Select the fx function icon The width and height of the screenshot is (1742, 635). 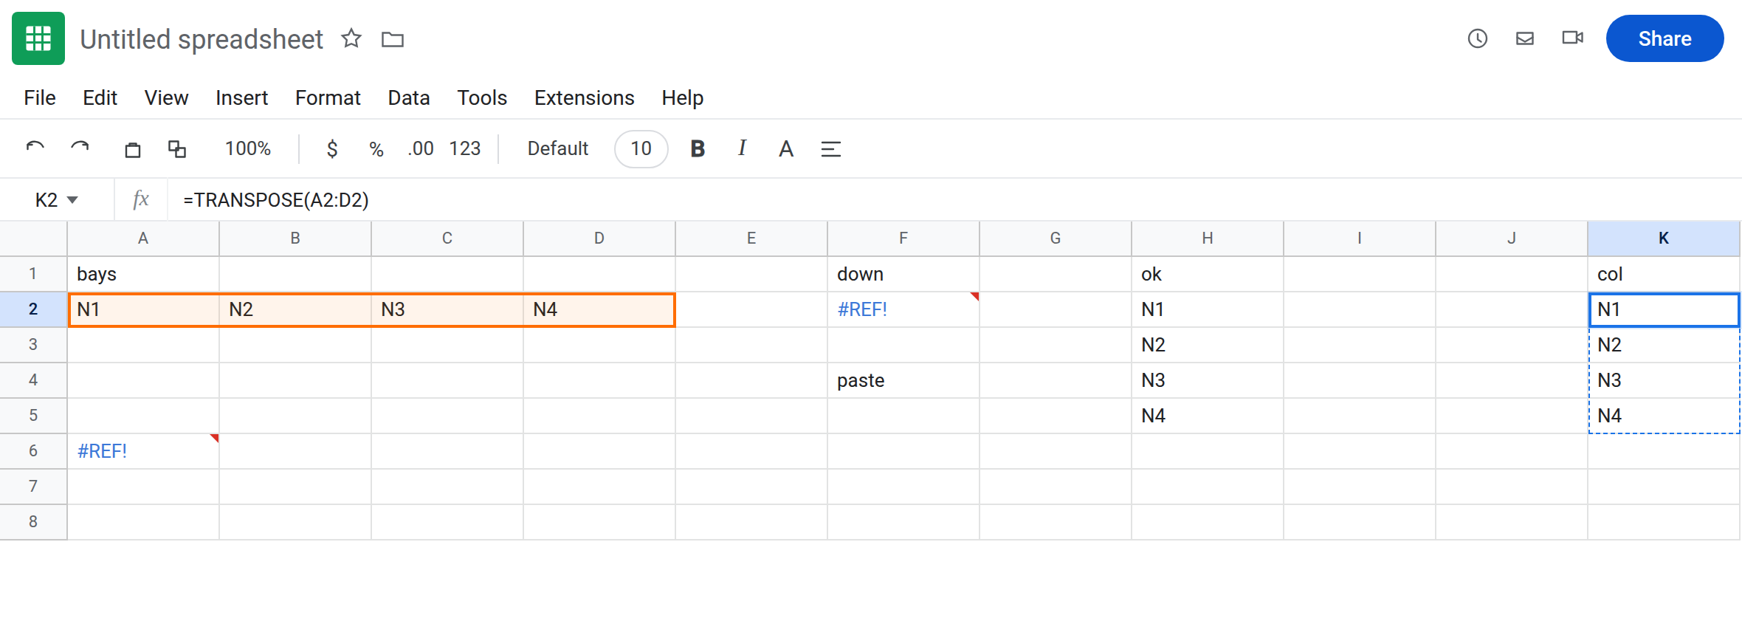140,199
